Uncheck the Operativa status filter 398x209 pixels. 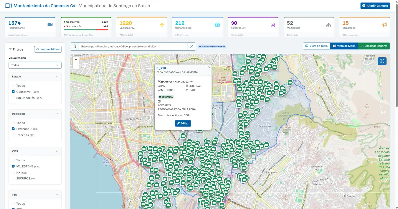click(x=13, y=92)
